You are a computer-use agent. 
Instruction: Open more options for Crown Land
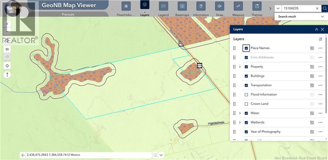[320, 104]
